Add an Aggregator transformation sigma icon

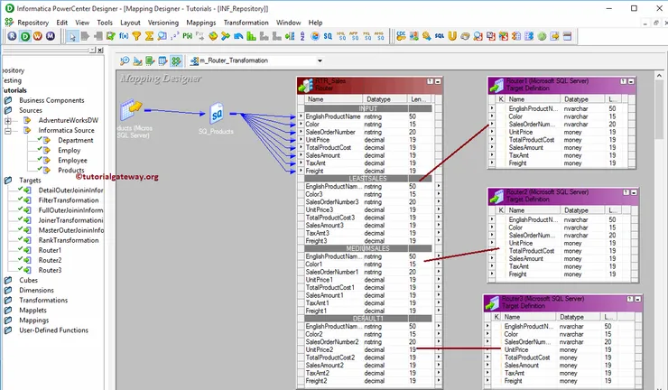pos(149,36)
